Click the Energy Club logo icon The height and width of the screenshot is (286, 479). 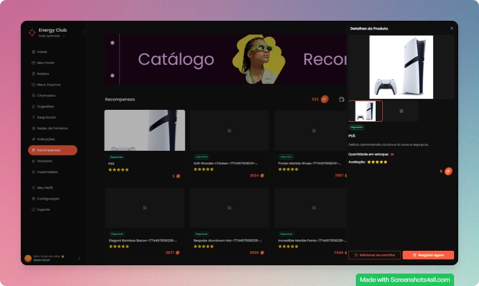32,32
